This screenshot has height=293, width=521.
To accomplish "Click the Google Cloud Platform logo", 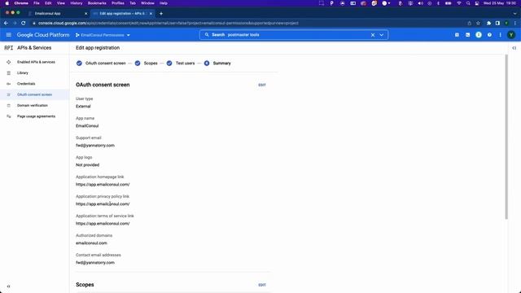I will coord(43,35).
